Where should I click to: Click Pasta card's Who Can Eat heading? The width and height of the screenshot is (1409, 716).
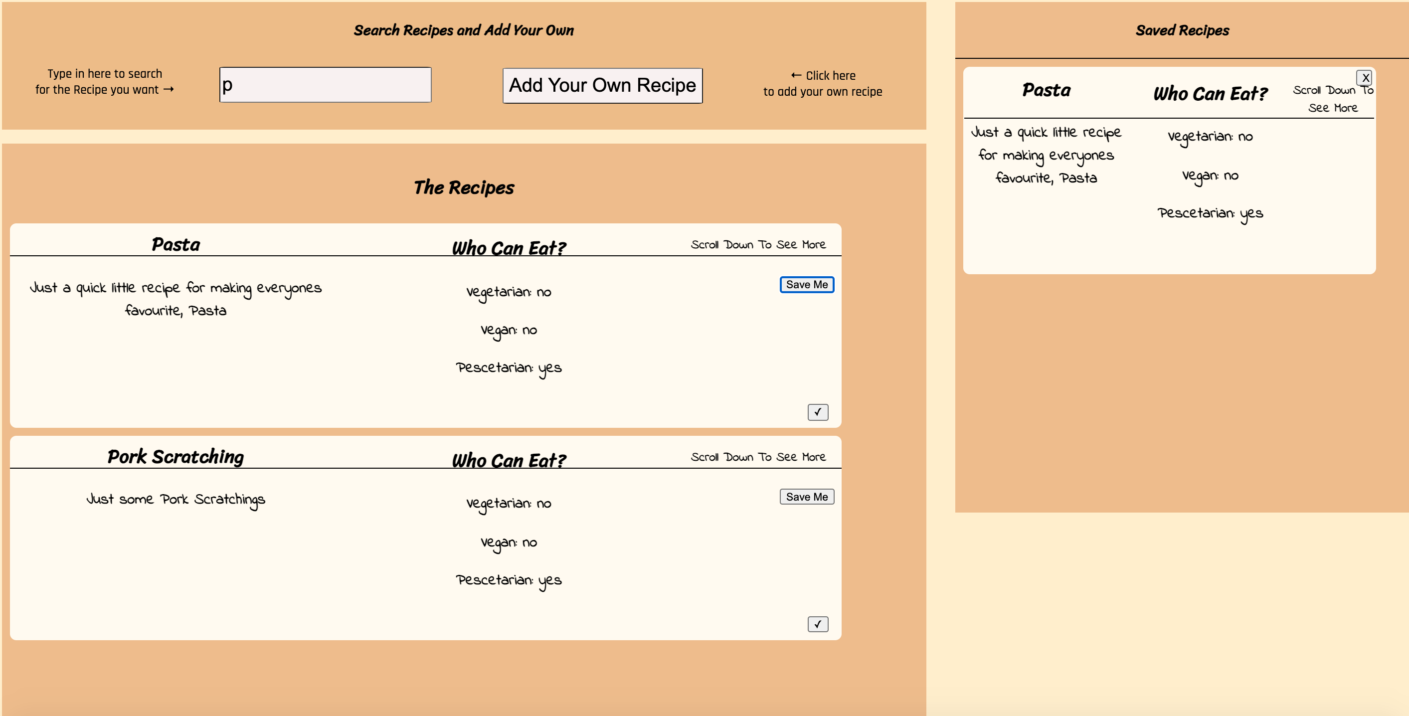coord(509,248)
